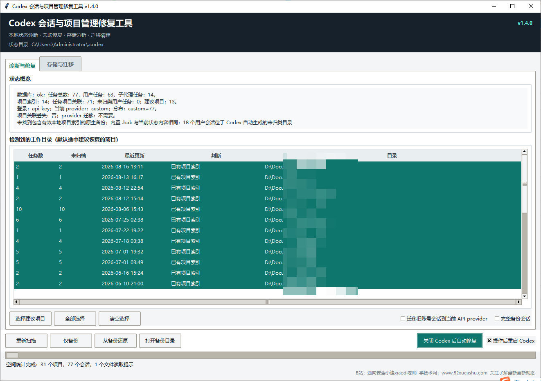Click the 选择建议项目 button
Screen dimensions: 541x381
tap(30, 319)
